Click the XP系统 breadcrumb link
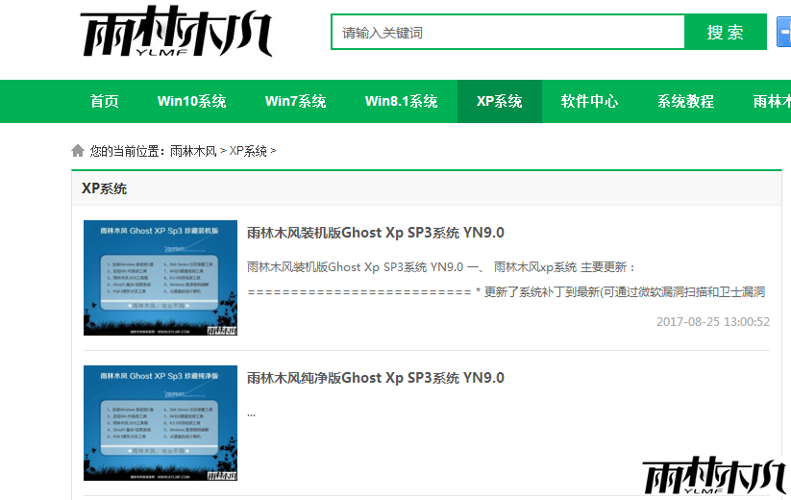This screenshot has width=791, height=500. [x=248, y=151]
